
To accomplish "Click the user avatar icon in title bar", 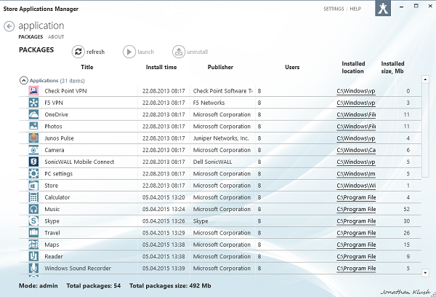I will (383, 8).
